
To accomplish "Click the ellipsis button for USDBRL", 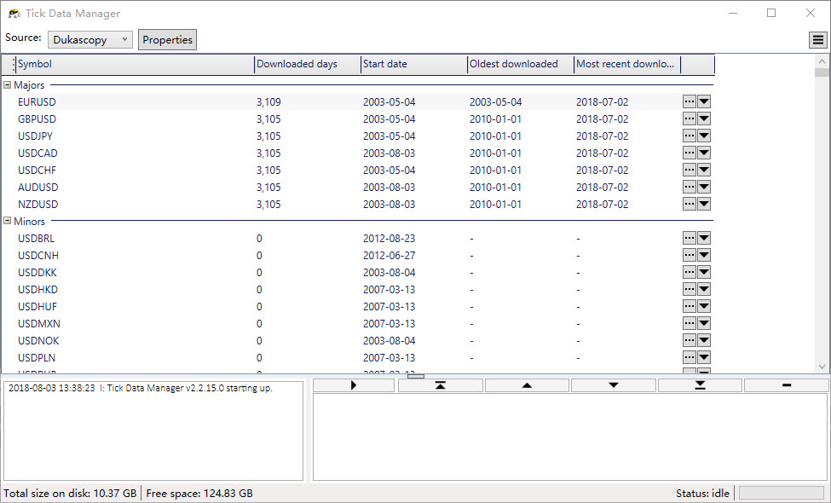I will tap(690, 238).
